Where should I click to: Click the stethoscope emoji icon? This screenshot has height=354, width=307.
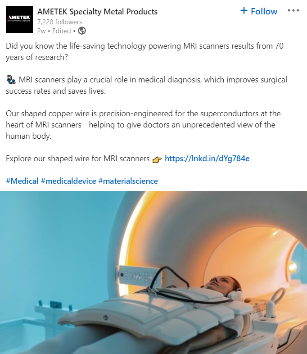(11, 80)
